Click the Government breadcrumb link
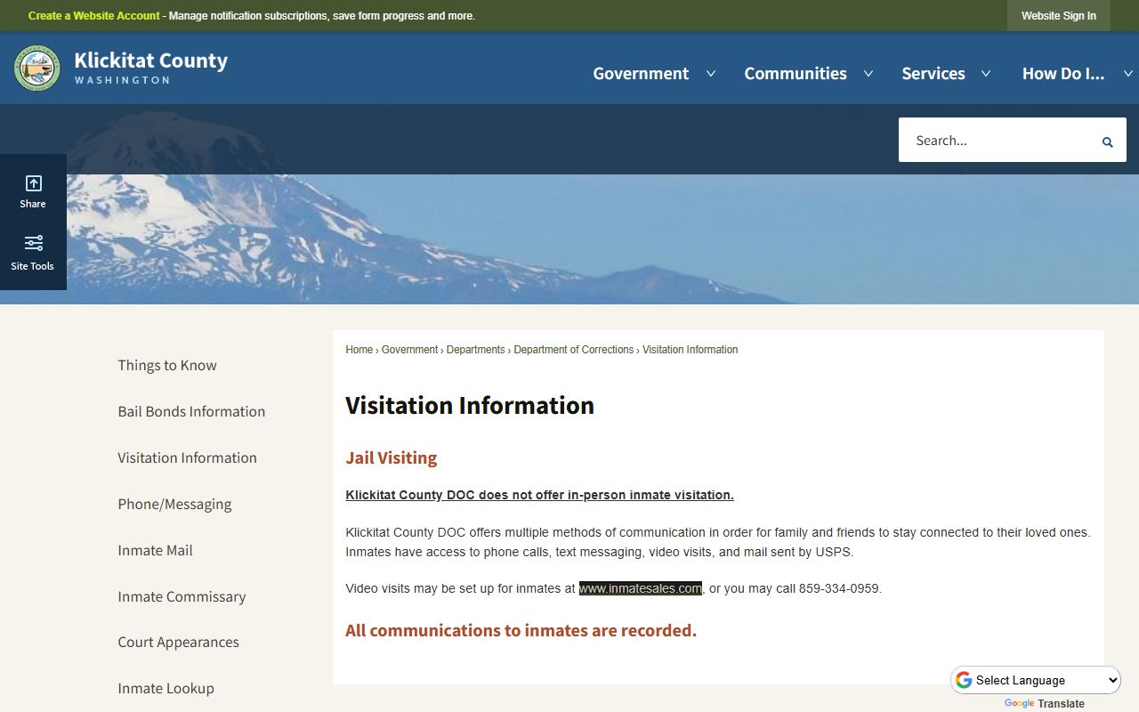 pos(409,350)
